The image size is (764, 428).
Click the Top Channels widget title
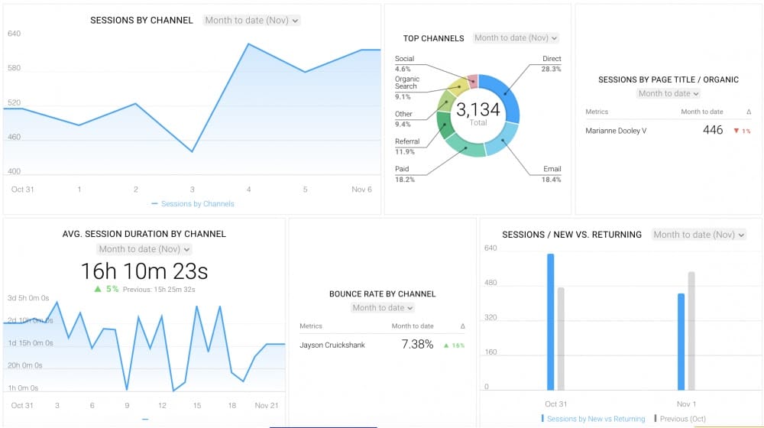[434, 38]
